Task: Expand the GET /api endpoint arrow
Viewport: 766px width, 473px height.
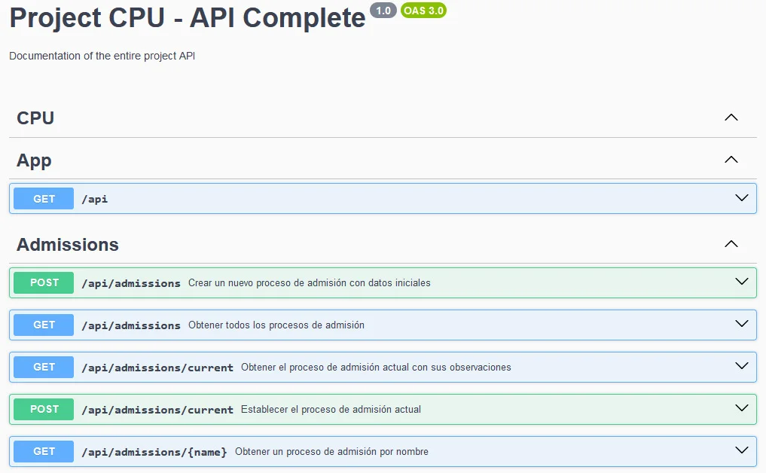Action: point(741,198)
